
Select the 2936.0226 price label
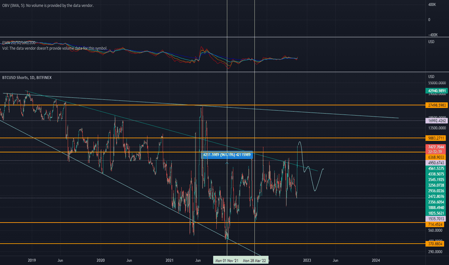click(x=436, y=191)
